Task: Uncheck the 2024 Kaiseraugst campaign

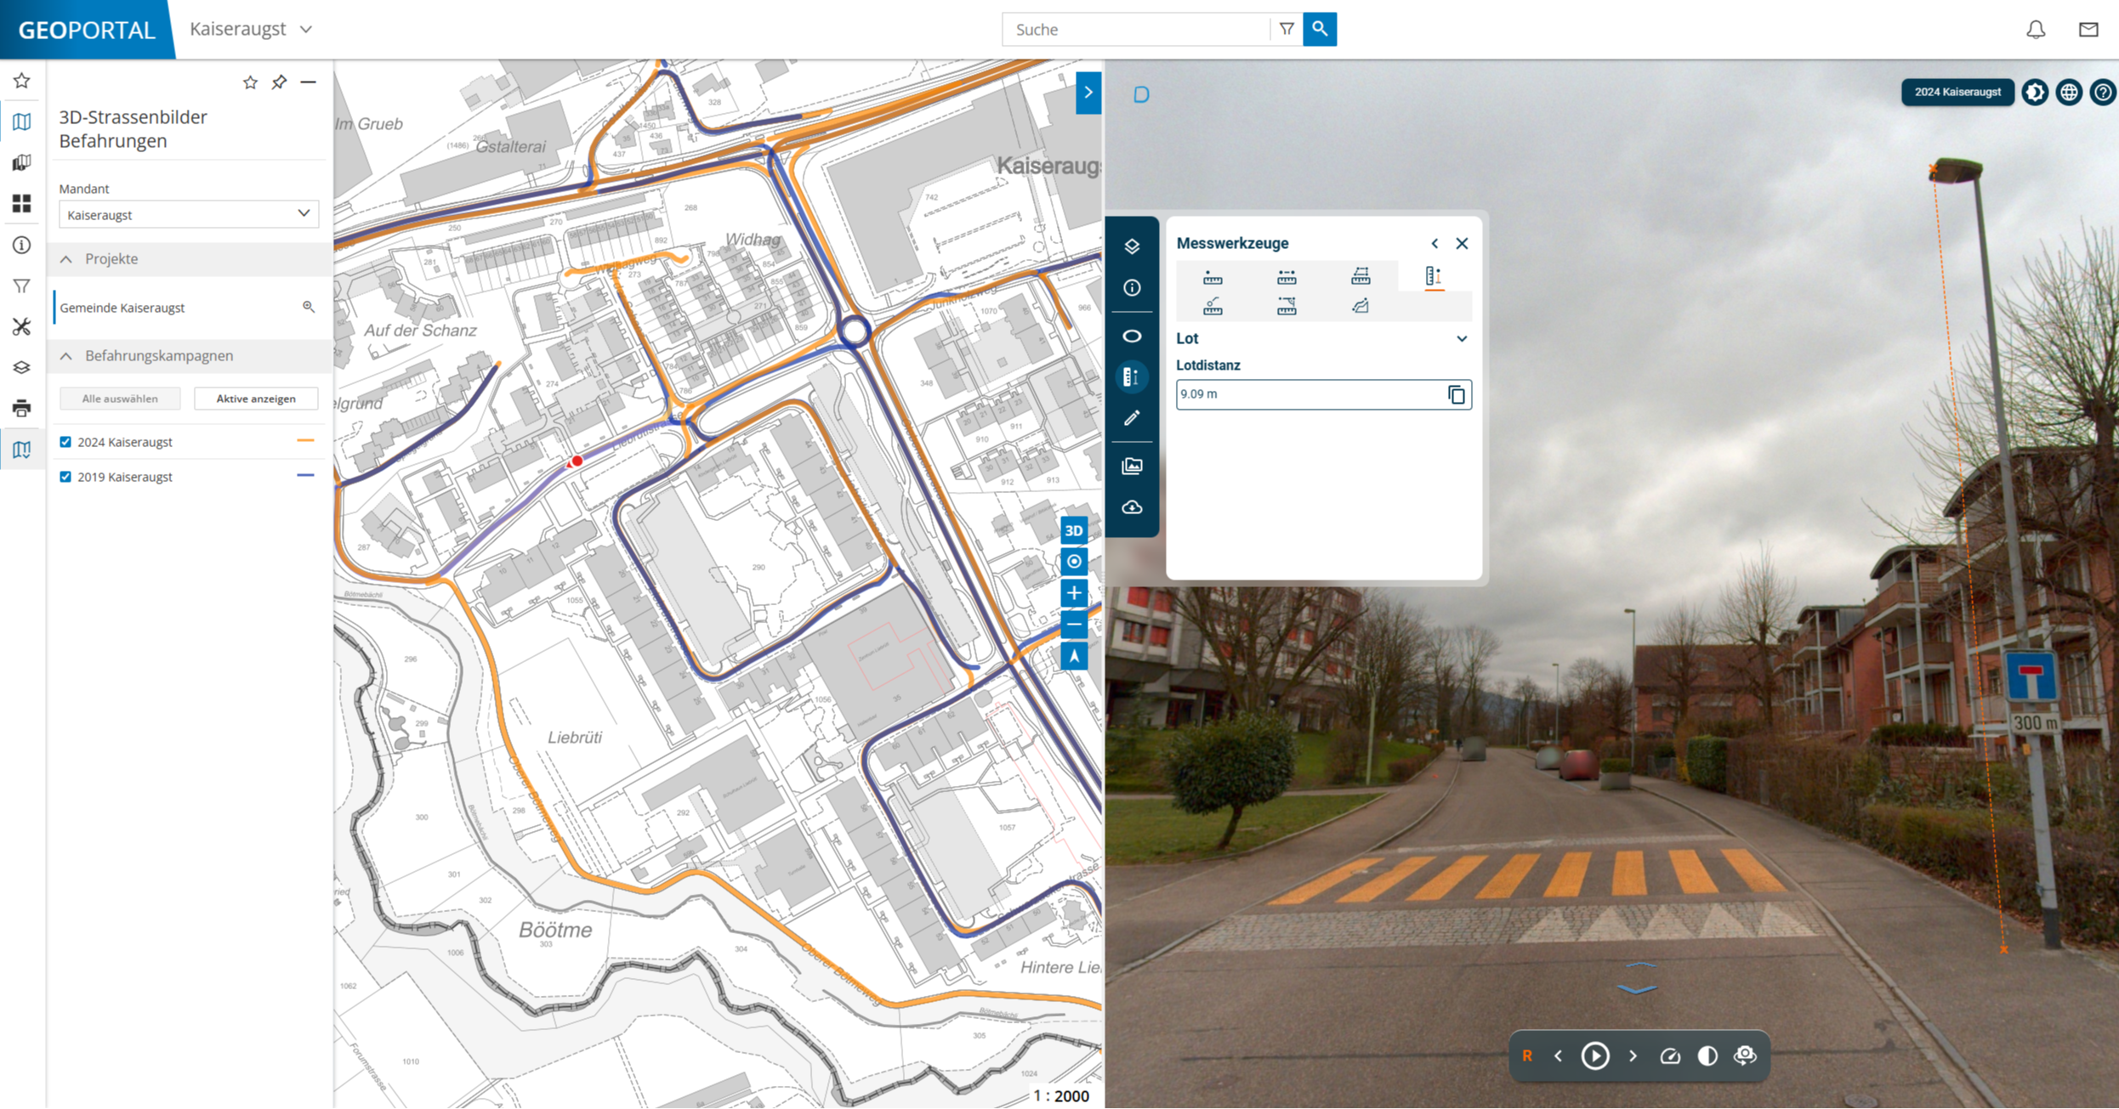Action: click(x=65, y=442)
